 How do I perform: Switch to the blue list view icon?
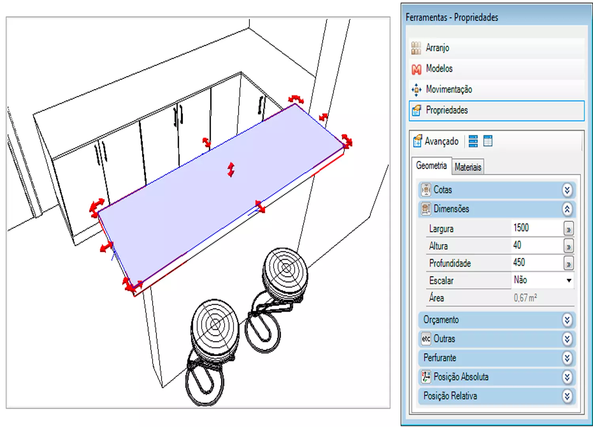[473, 141]
